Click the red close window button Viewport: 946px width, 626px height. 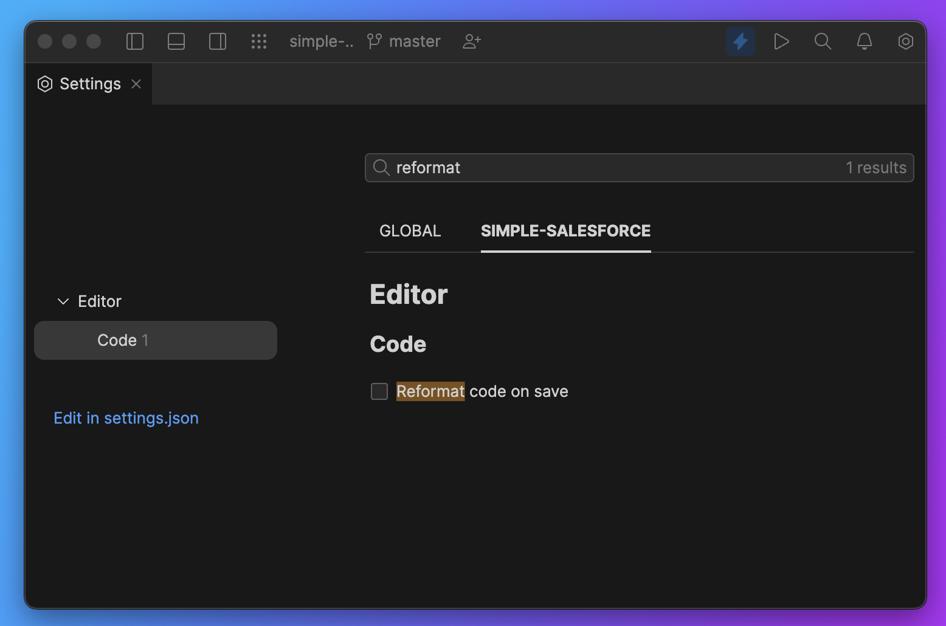click(x=45, y=41)
